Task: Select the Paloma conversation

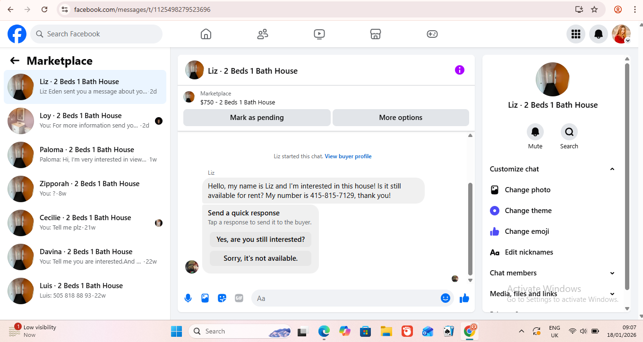Action: point(85,155)
